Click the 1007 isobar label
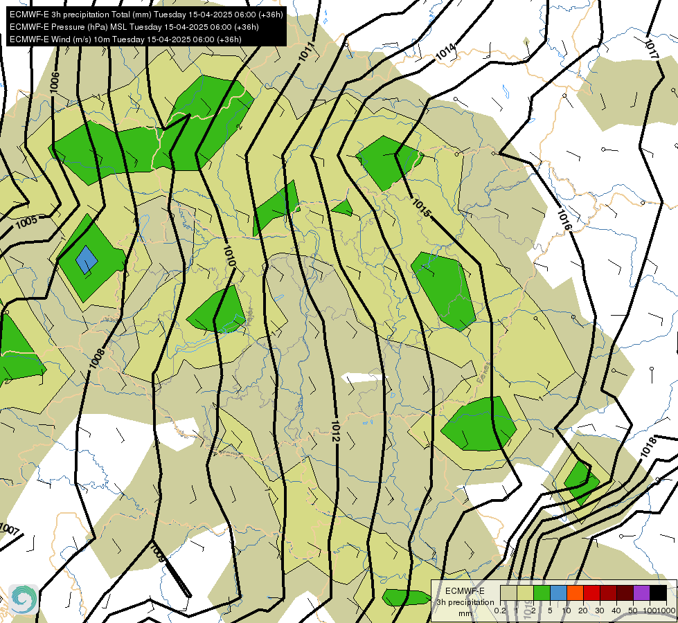This screenshot has height=623, width=678. point(10,529)
